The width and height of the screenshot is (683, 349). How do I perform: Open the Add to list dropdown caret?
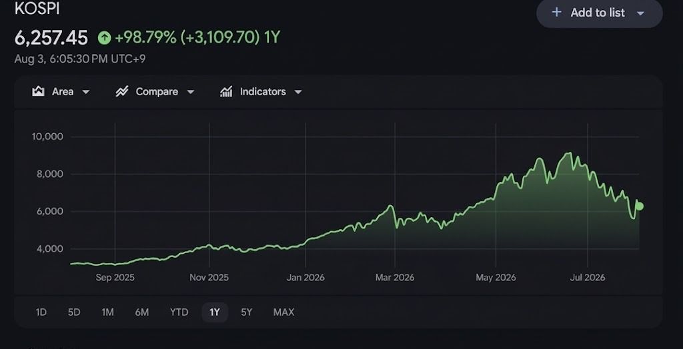640,13
